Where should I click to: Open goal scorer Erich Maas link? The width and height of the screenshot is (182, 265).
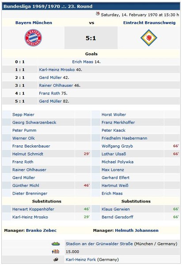(83, 62)
